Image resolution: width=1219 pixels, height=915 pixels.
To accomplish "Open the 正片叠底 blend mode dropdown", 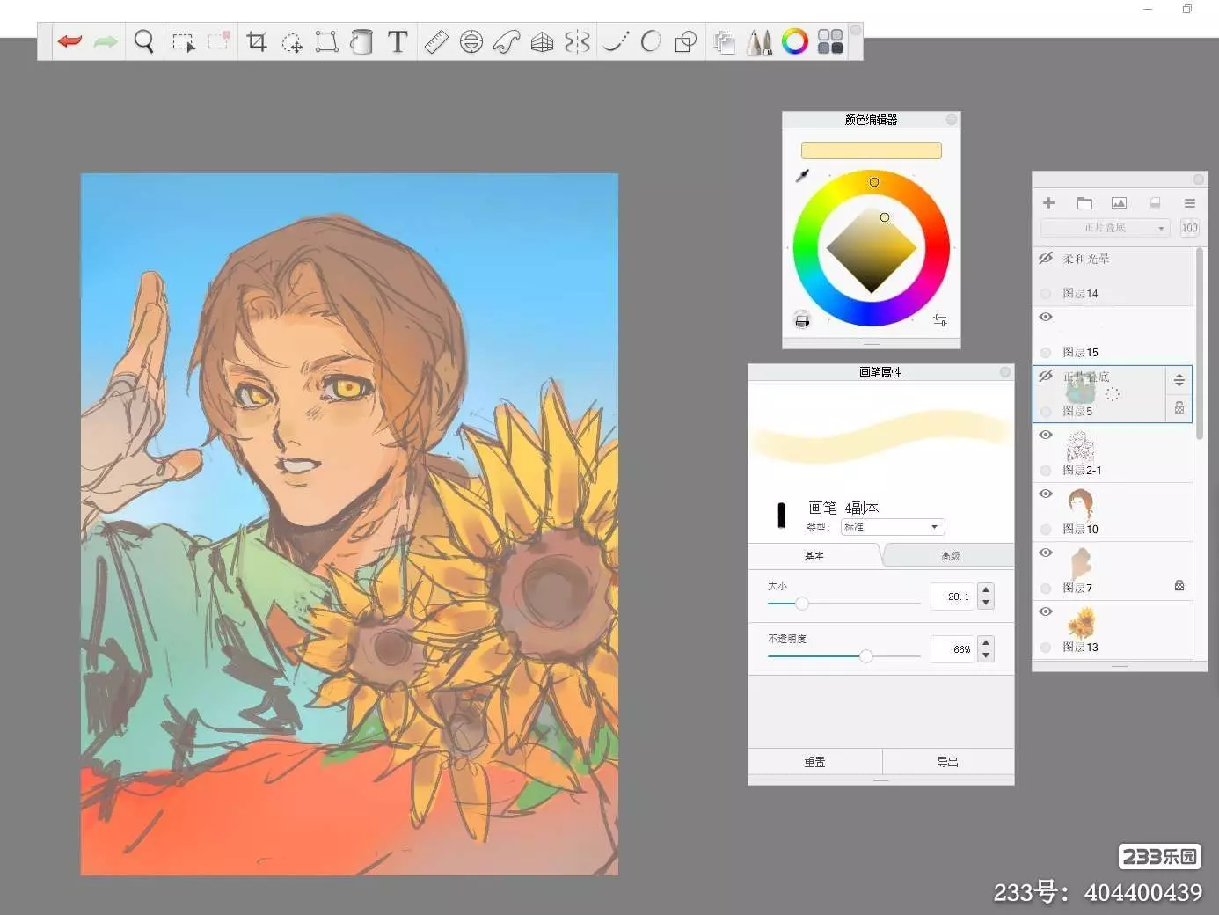I will [1105, 228].
